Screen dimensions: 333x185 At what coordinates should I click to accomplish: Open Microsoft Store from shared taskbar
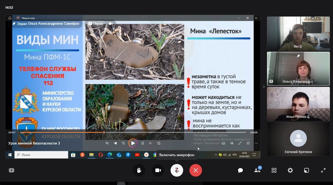tap(73, 155)
